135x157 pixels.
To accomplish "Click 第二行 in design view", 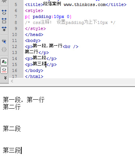I will click(x=12, y=107).
